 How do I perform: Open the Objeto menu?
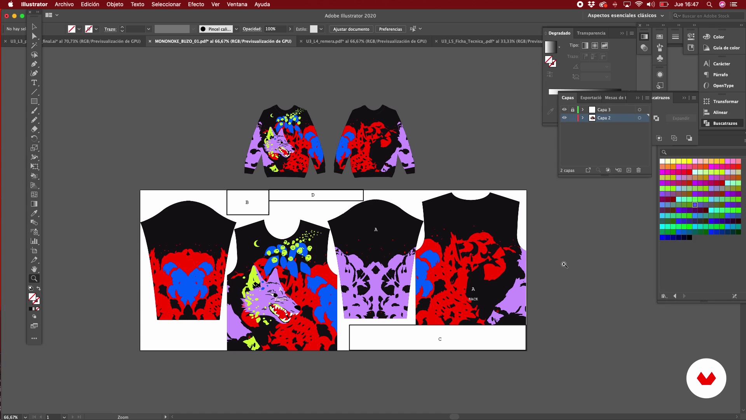(115, 4)
